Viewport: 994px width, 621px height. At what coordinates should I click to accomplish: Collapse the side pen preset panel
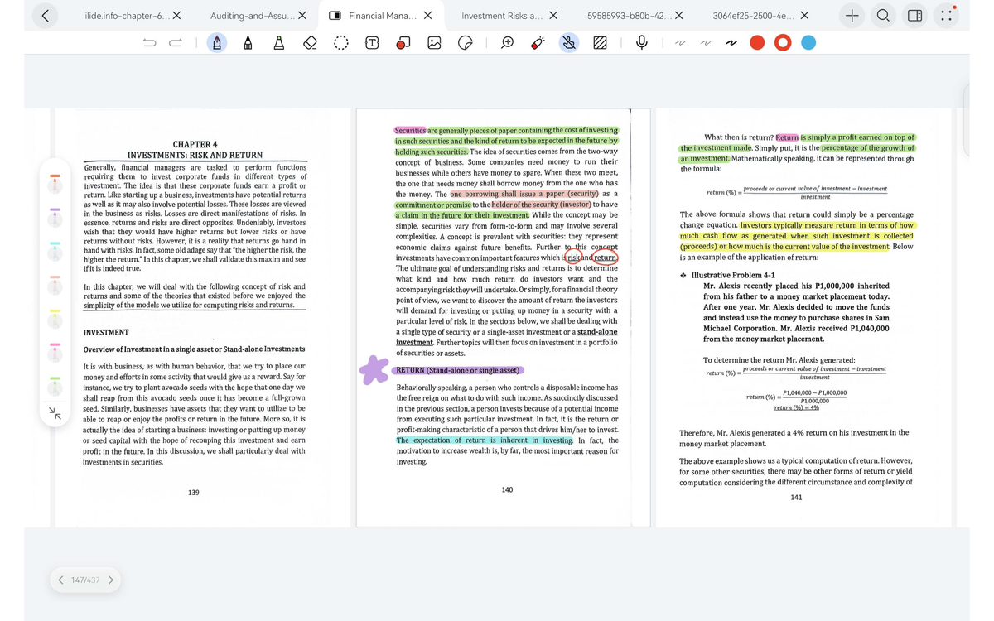tap(55, 412)
